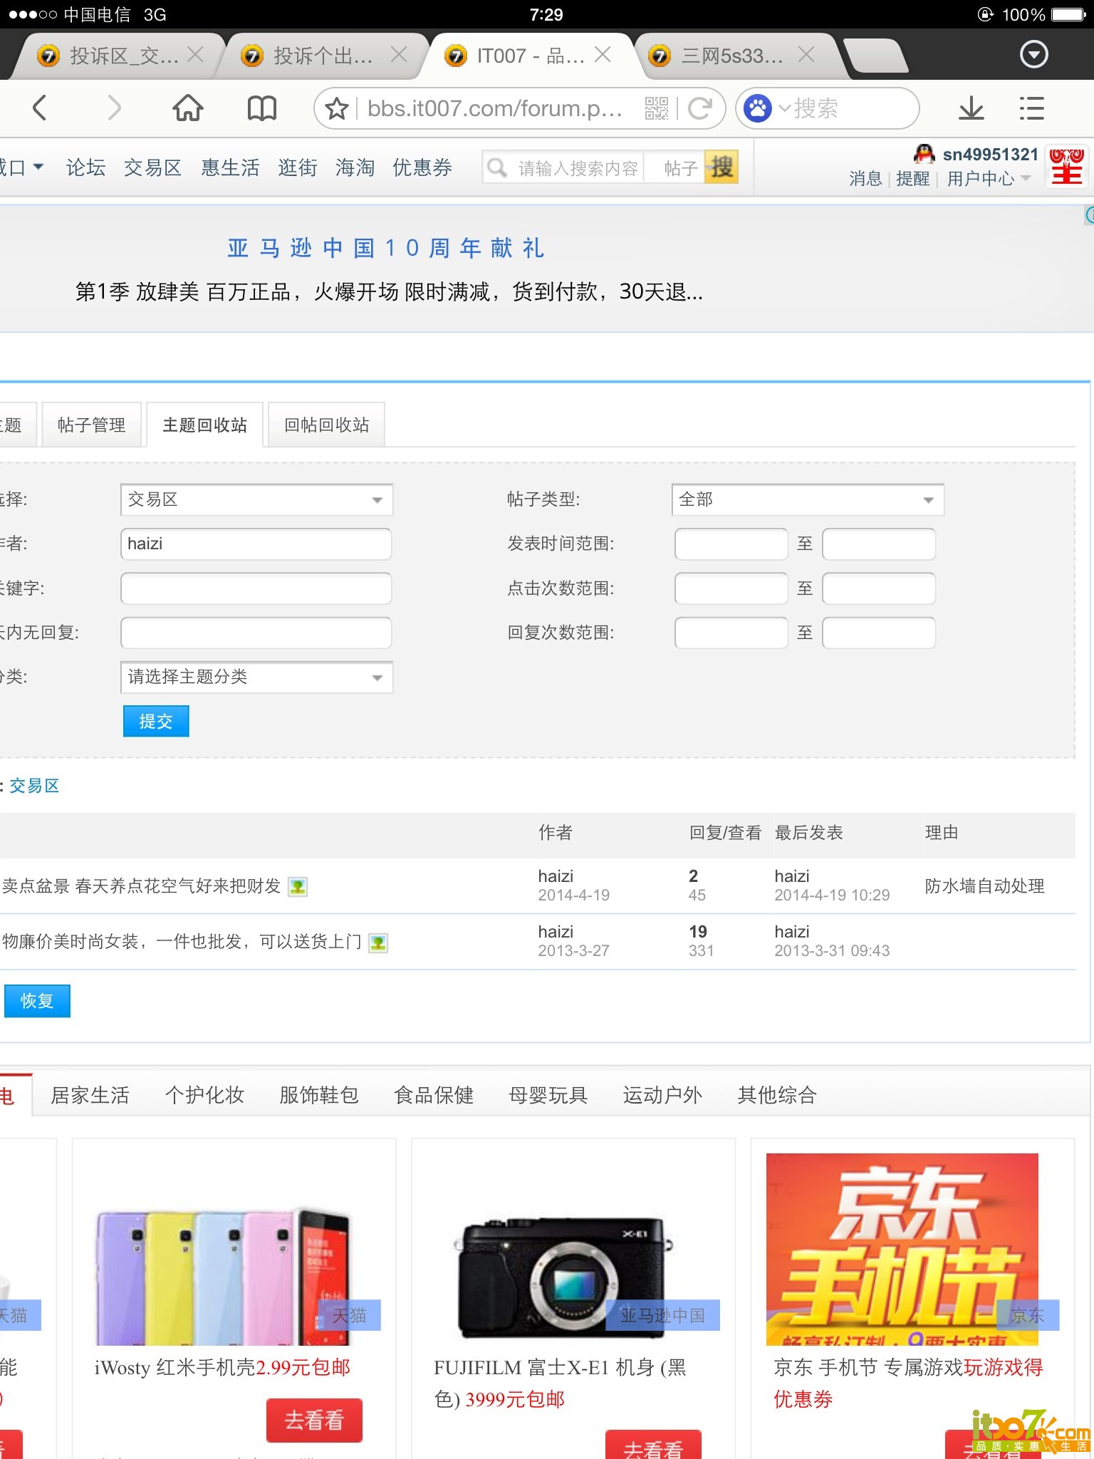Reload page with refresh icon
The width and height of the screenshot is (1094, 1459).
pos(701,108)
